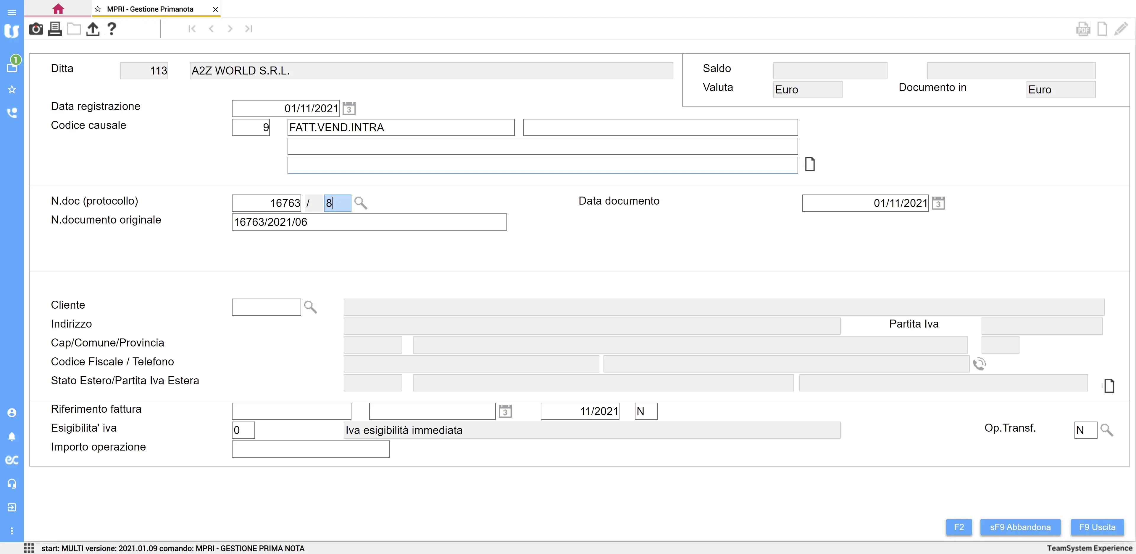Open help with the question mark icon
Image resolution: width=1136 pixels, height=554 pixels.
[x=112, y=29]
